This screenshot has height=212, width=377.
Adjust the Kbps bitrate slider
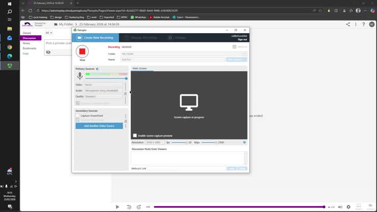209,143
